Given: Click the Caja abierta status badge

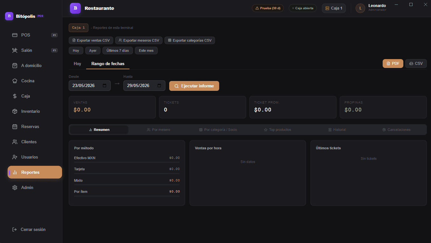Looking at the screenshot, I should 303,8.
